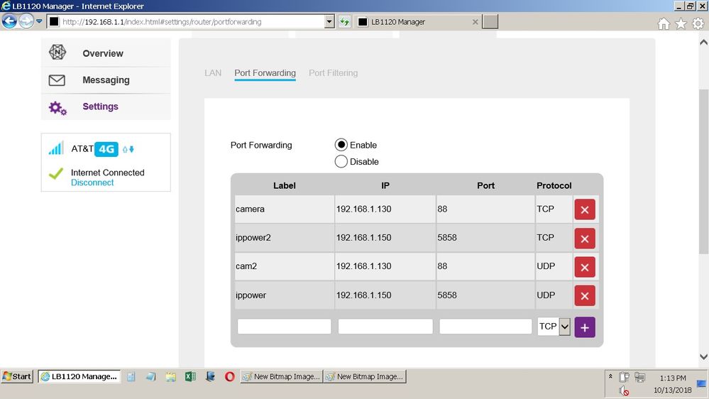Expand the address bar URL dropdown
The width and height of the screenshot is (709, 399).
pyautogui.click(x=329, y=22)
